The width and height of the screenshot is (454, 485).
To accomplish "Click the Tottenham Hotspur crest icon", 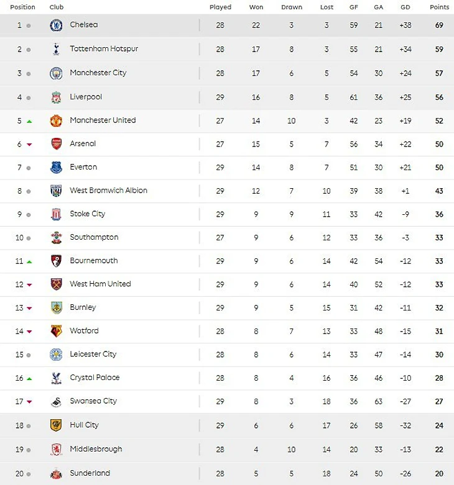I will click(56, 49).
